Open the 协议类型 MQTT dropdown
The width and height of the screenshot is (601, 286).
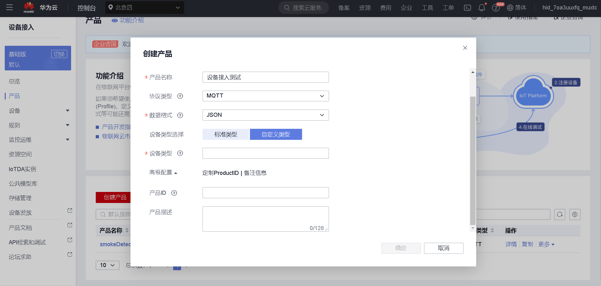click(x=265, y=96)
